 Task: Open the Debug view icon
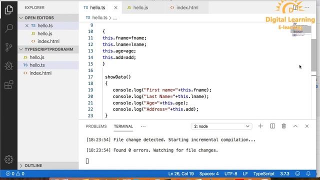[x=9, y=65]
